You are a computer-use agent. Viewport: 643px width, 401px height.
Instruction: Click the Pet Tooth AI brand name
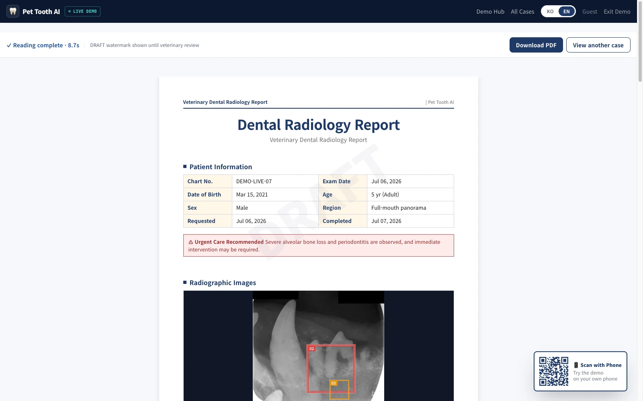(x=41, y=12)
